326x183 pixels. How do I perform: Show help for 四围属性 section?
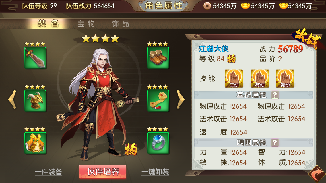(x=275, y=143)
